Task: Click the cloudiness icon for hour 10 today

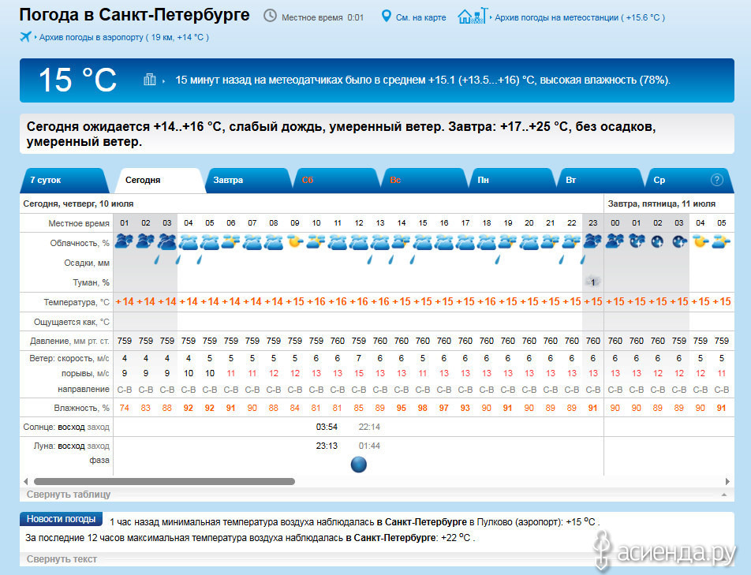Action: point(316,242)
